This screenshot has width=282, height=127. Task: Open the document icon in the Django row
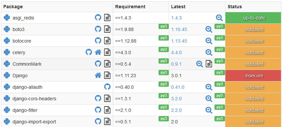[107, 76]
